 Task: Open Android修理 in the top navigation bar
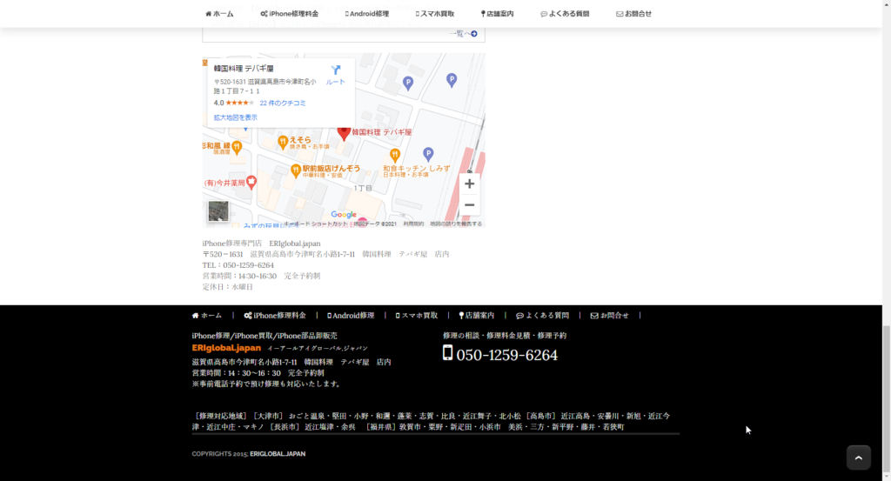367,14
